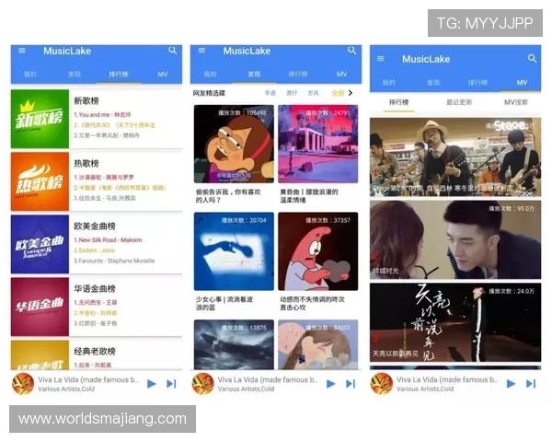Switch to 我的 tab on the middle screen
552x442 pixels.
pyautogui.click(x=210, y=75)
